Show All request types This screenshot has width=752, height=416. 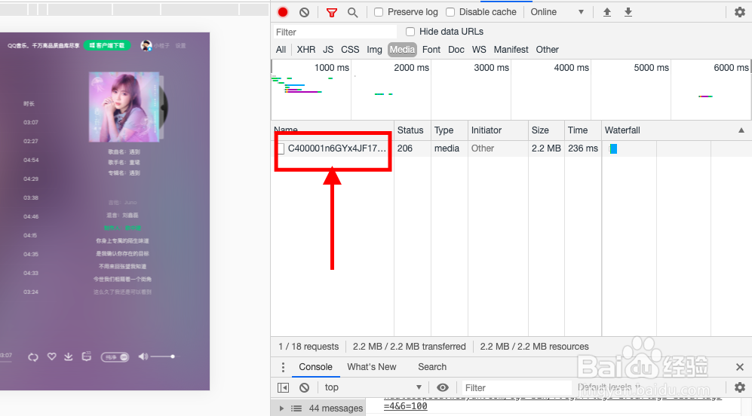(281, 50)
